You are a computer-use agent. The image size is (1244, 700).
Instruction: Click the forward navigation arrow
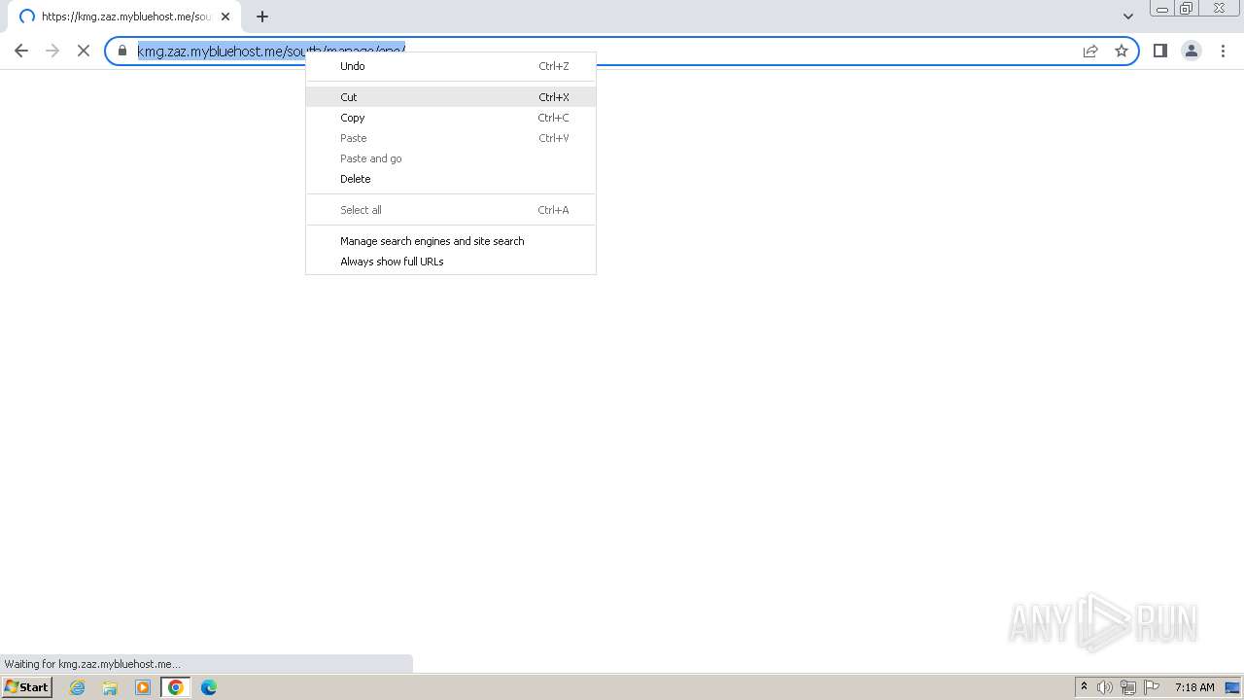pyautogui.click(x=52, y=51)
